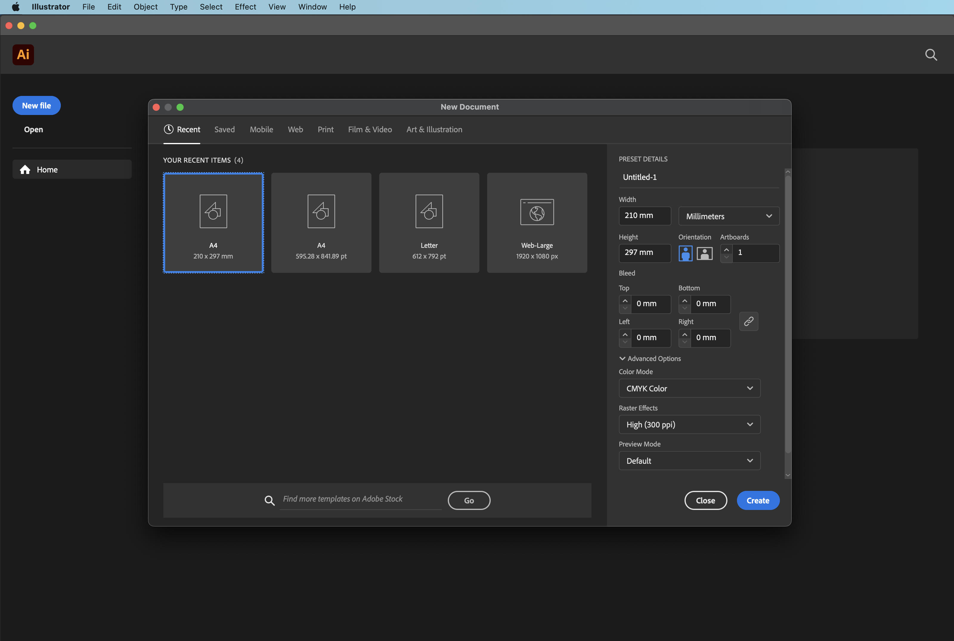Click the Letter preset document icon
Screen dimensions: 954x641
[429, 211]
